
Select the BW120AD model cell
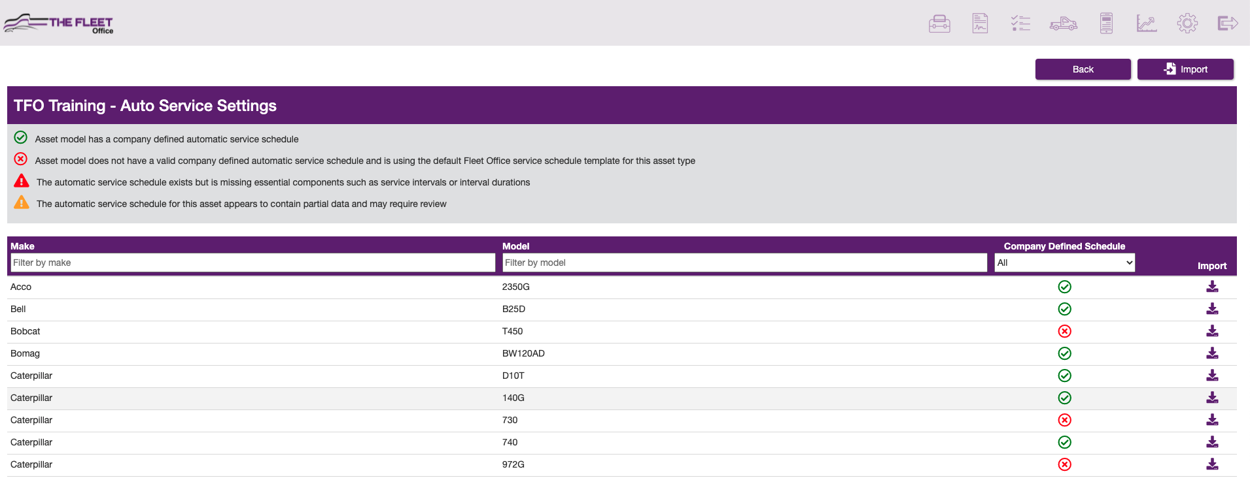(x=523, y=353)
